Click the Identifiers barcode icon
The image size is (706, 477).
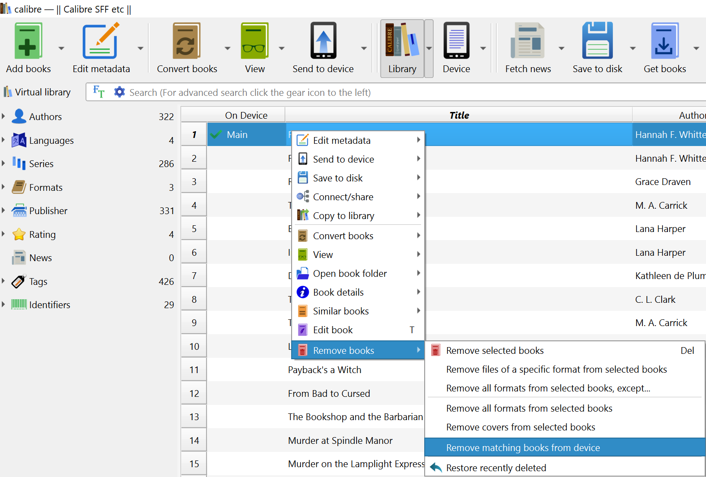click(x=19, y=305)
